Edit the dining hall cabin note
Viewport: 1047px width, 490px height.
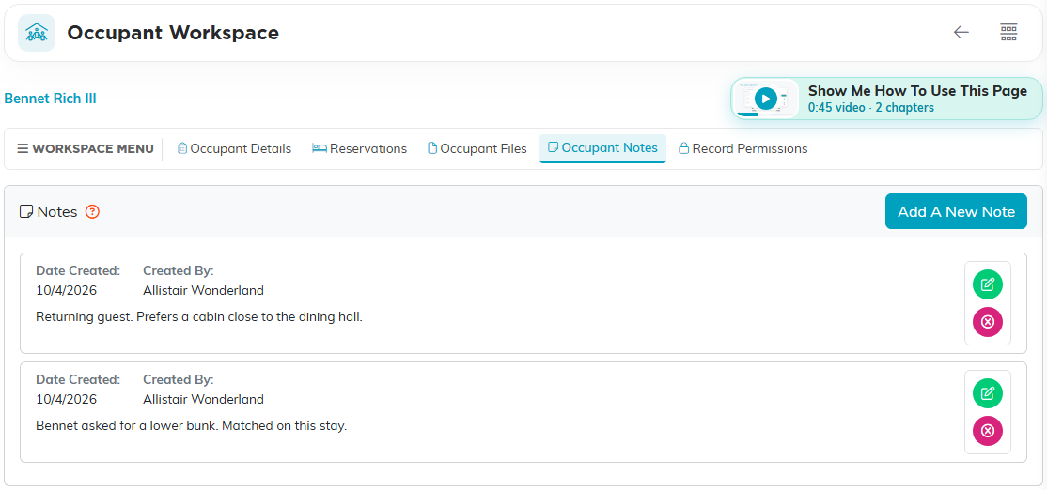click(988, 284)
